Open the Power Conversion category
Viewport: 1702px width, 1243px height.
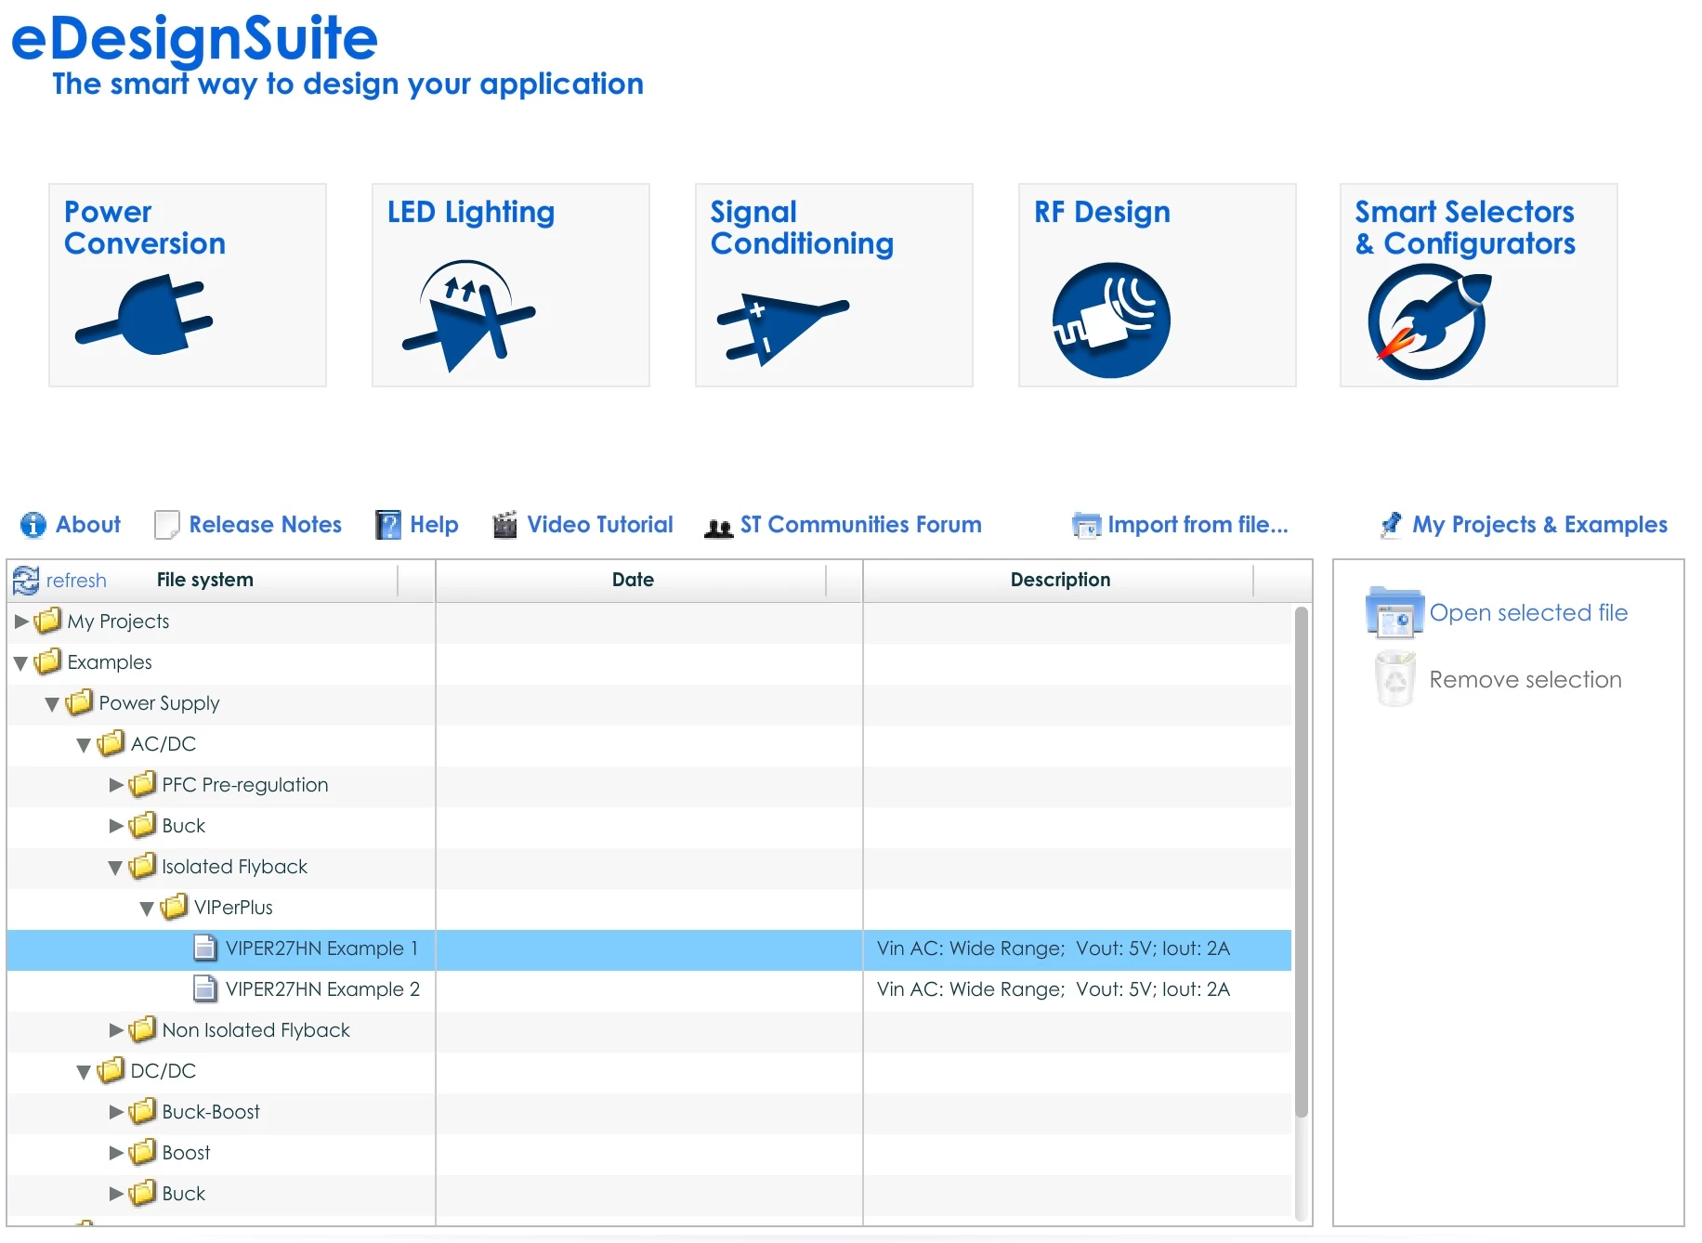[x=188, y=285]
